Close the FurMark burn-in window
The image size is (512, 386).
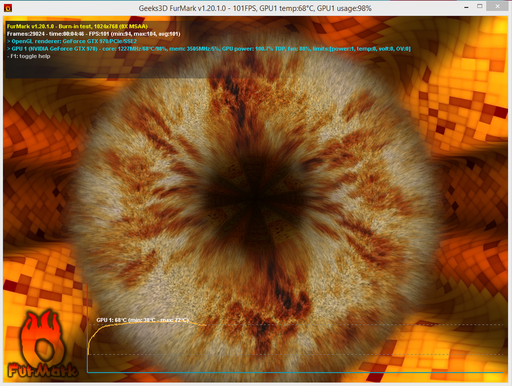point(497,6)
